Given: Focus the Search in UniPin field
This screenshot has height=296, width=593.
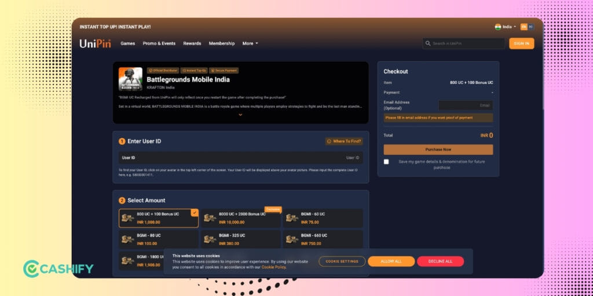Looking at the screenshot, I should tap(464, 43).
